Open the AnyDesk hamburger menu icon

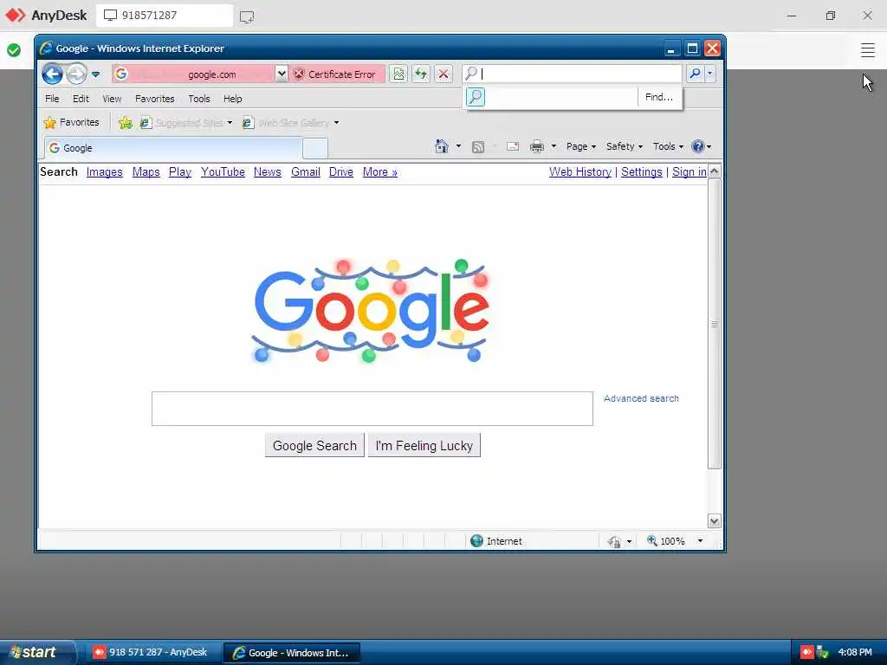(868, 50)
